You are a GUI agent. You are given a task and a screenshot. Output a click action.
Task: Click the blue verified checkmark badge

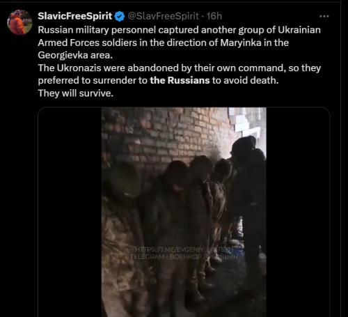[120, 16]
